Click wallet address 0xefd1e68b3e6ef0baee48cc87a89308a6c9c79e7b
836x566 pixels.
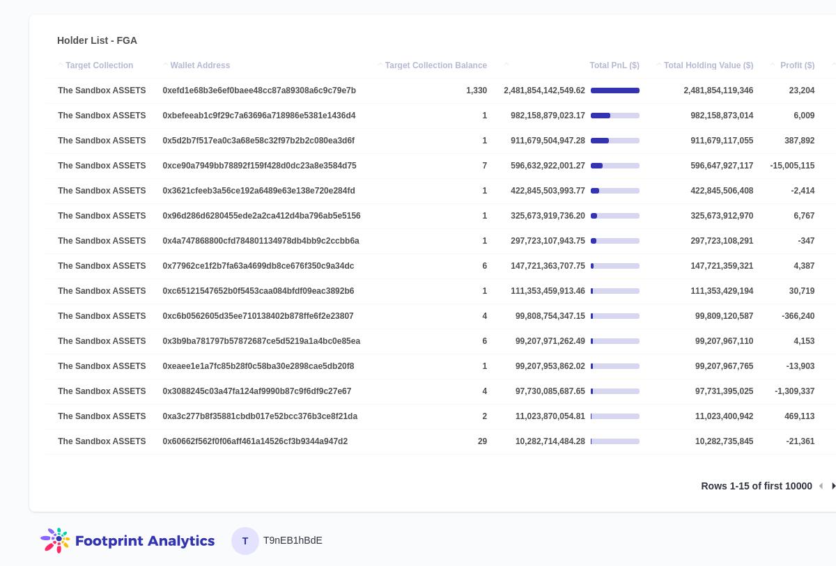(259, 91)
